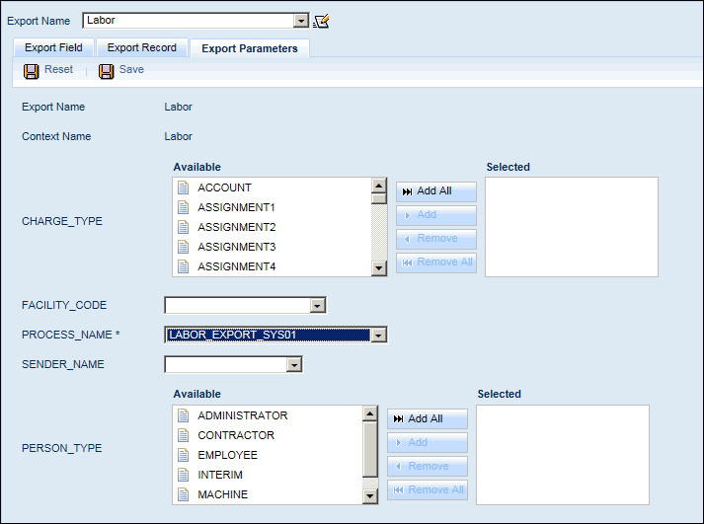
Task: Click the CHARGE_TYPE Selected list box
Action: pos(571,227)
